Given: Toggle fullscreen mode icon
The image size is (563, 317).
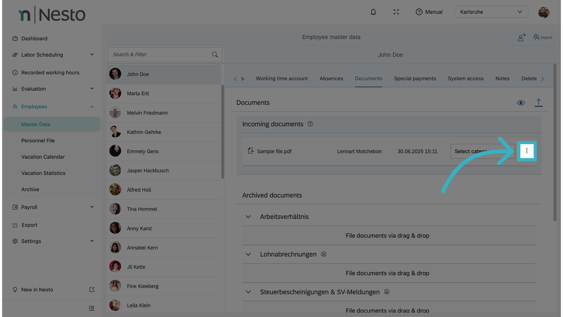Looking at the screenshot, I should point(396,12).
